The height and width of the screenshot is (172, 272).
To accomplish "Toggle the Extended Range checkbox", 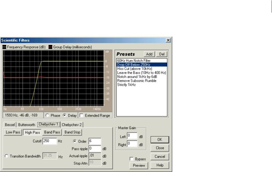I will point(81,116).
